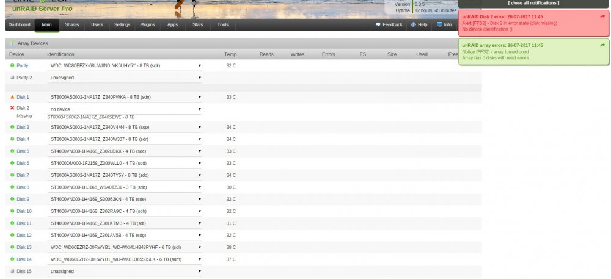Image resolution: width=611 pixels, height=279 pixels.
Task: Click the 'Array Devices' section title
Action: [33, 43]
